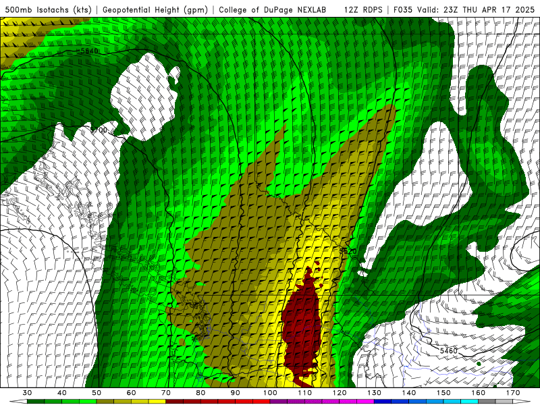
Task: Click the 'College of DuPage NEXLAB' text
Action: (272, 9)
